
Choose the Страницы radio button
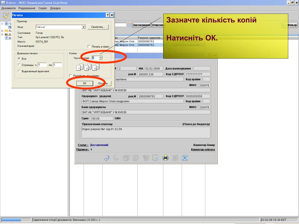point(19,65)
